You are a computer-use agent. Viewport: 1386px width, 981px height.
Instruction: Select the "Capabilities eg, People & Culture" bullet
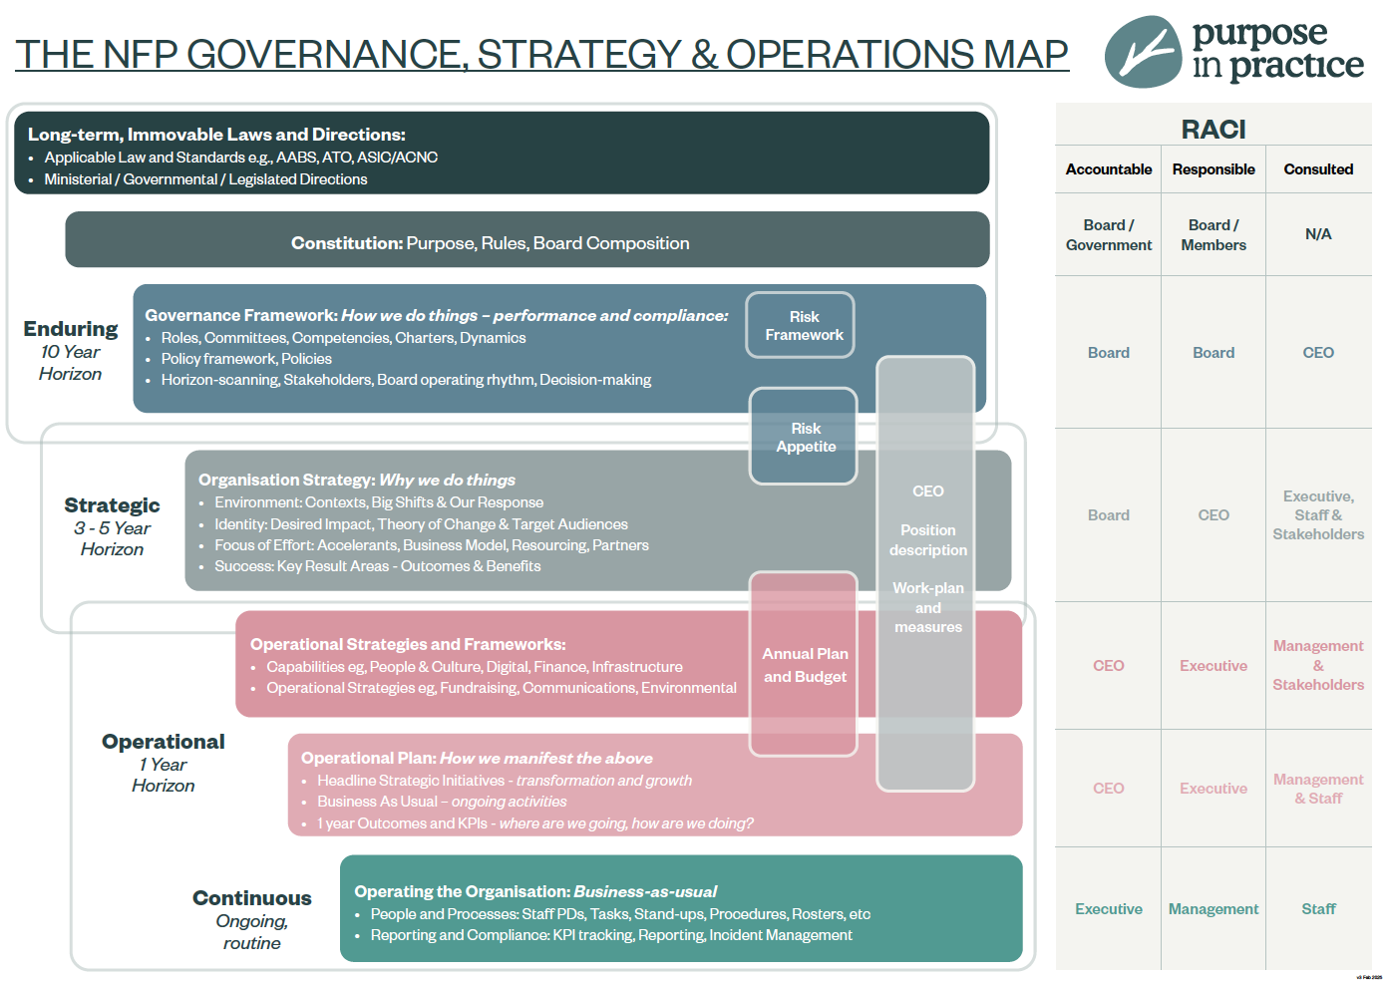[x=475, y=667]
